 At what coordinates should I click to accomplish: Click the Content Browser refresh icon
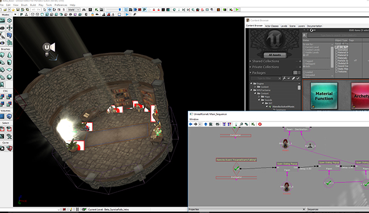312,30
